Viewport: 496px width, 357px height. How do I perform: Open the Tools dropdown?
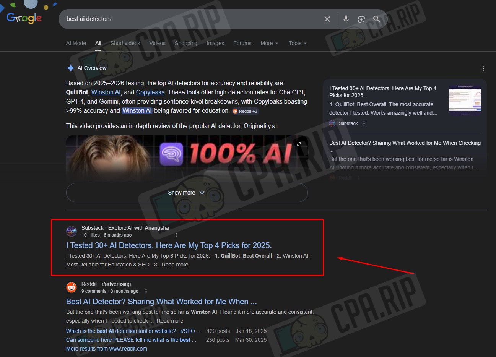(297, 43)
